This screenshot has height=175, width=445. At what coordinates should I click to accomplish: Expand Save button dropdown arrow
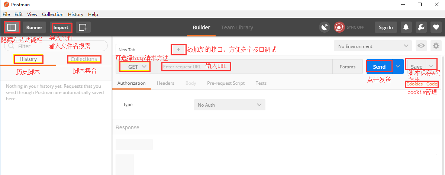tap(431, 67)
